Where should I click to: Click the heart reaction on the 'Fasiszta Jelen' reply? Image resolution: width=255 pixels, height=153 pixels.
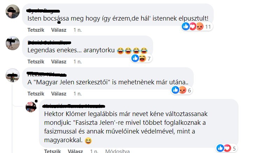(x=227, y=148)
